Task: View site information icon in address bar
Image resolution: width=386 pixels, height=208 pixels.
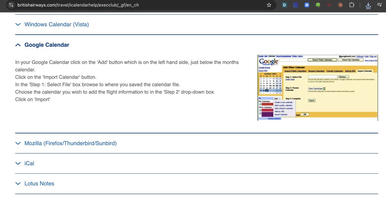Action: [11, 5]
